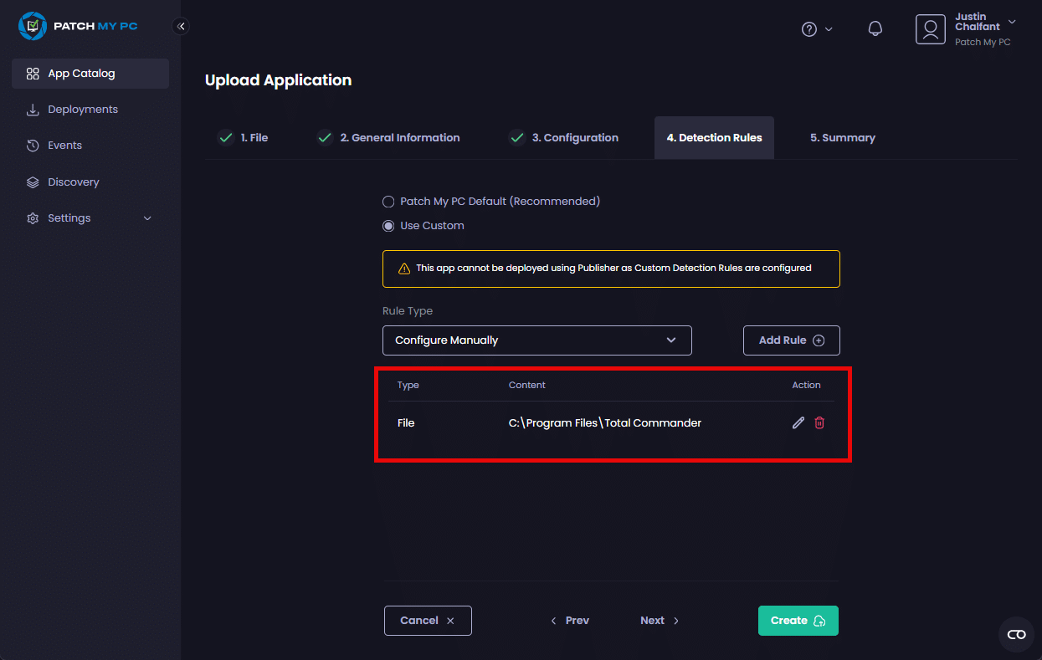Select the Use Custom radio button
Viewport: 1042px width, 660px height.
pos(388,226)
